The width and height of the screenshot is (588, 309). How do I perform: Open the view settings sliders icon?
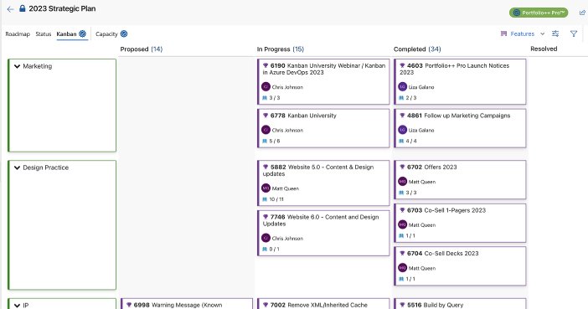(555, 33)
